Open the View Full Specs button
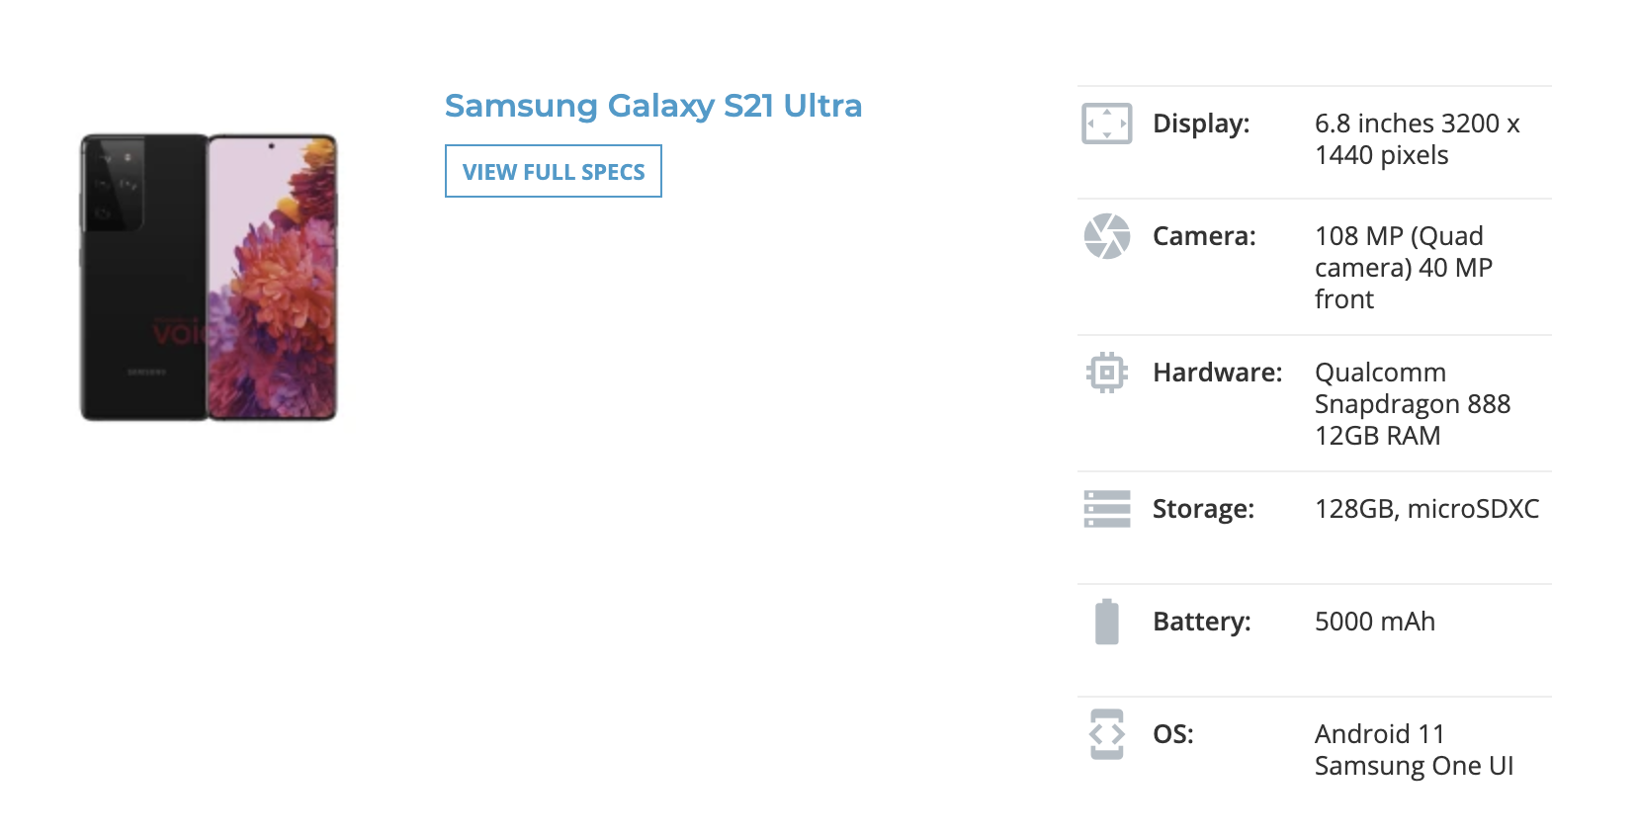1637x836 pixels. point(553,171)
